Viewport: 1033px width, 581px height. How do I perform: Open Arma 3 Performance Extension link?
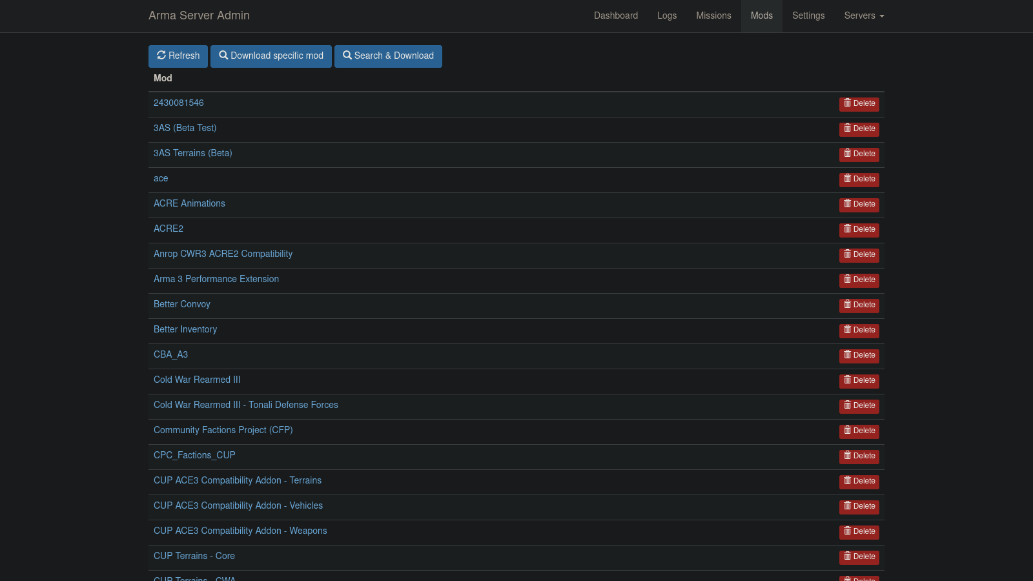pos(216,279)
